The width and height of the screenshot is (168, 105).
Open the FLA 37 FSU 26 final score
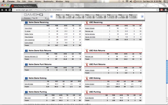tap(90, 16)
